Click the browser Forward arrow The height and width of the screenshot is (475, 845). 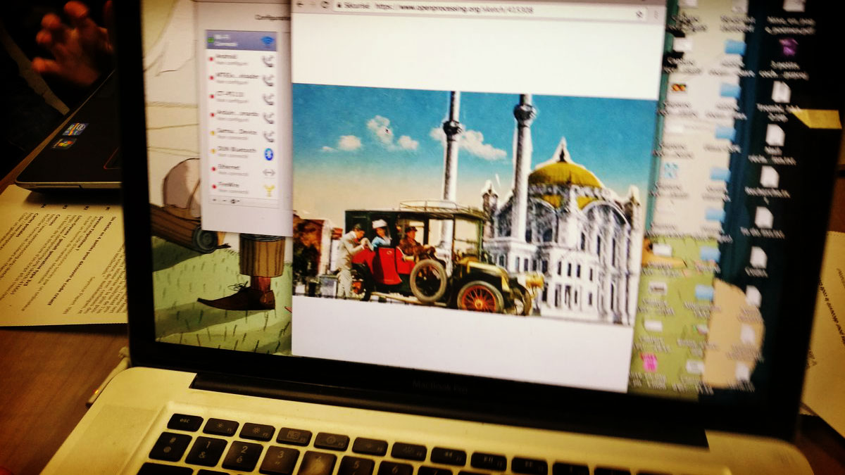312,5
